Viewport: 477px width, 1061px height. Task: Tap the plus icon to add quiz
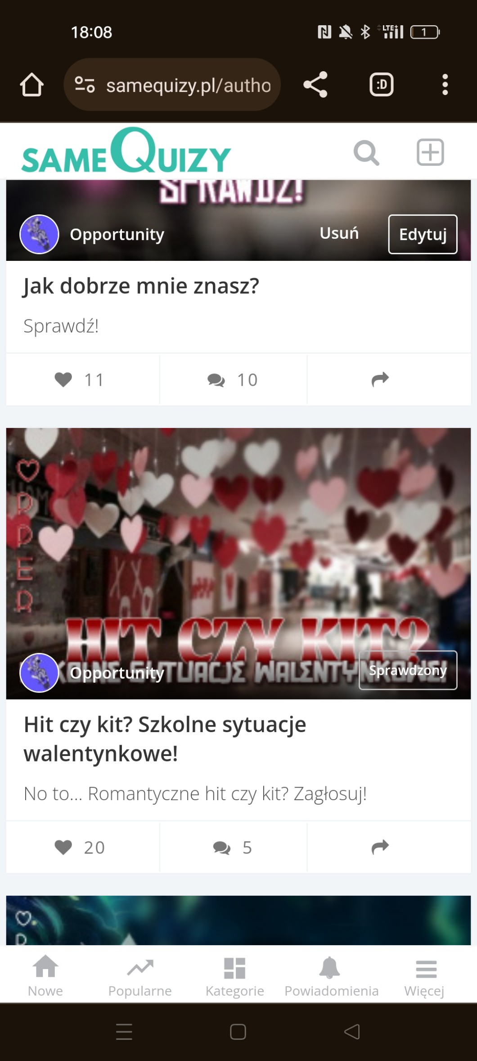click(430, 152)
